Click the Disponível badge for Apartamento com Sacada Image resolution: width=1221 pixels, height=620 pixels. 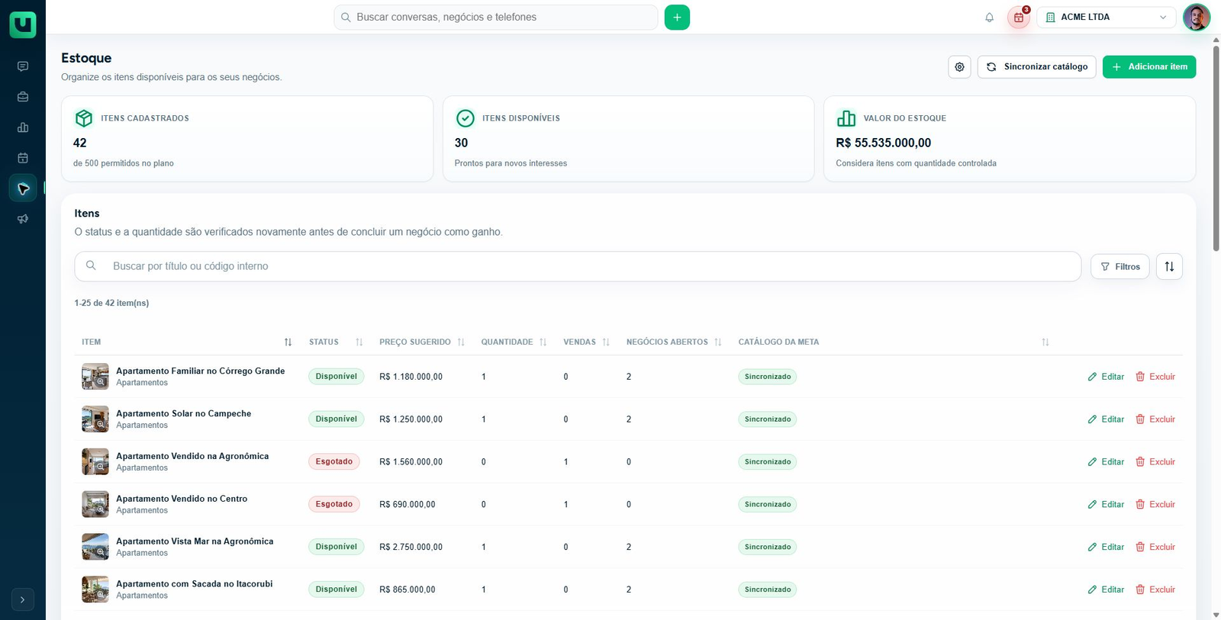coord(337,589)
